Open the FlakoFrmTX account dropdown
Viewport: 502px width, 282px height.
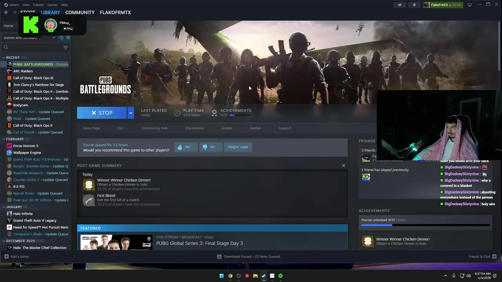442,5
